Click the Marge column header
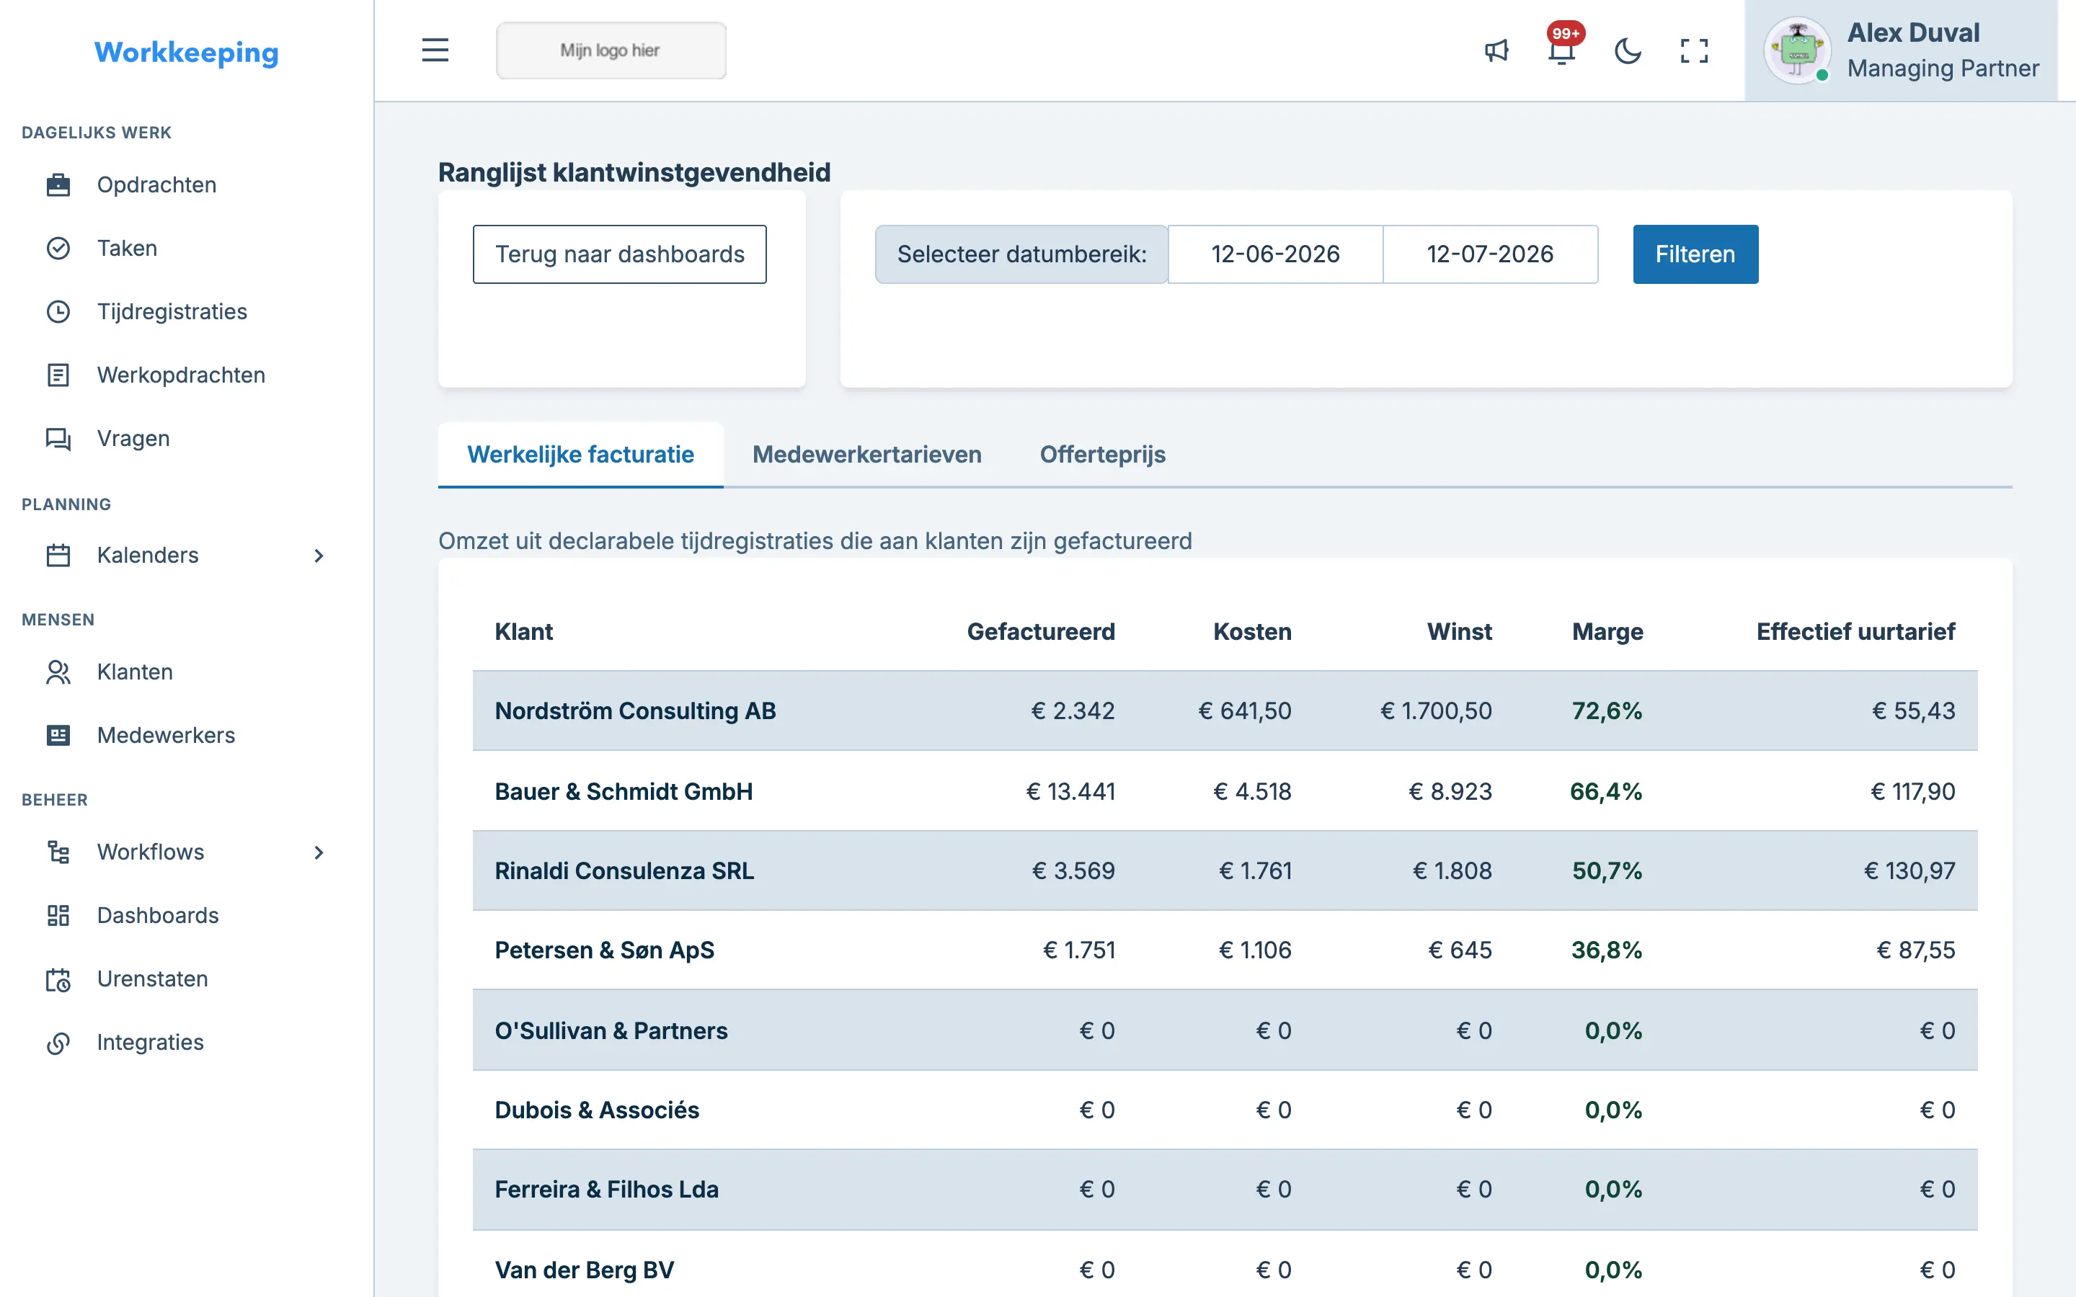 click(x=1607, y=632)
